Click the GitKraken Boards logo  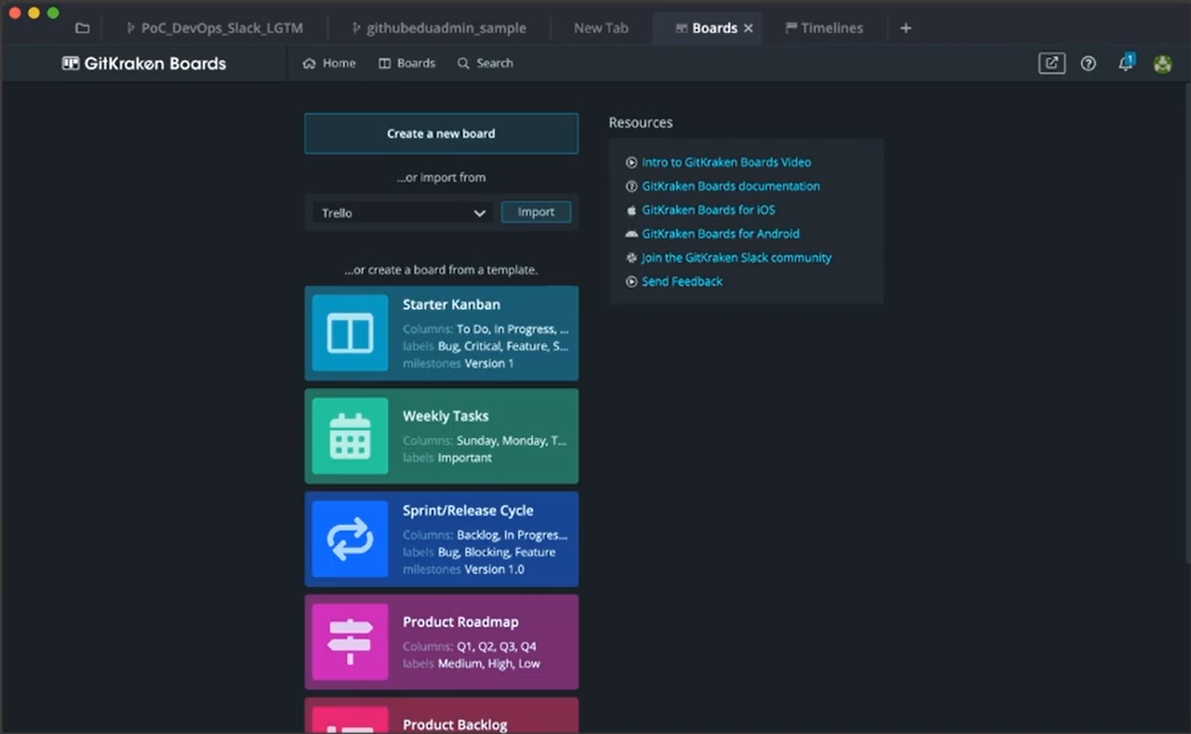pyautogui.click(x=144, y=63)
